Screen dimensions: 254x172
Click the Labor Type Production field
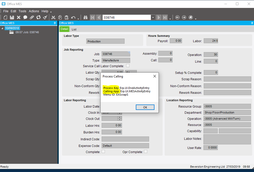click(x=105, y=41)
